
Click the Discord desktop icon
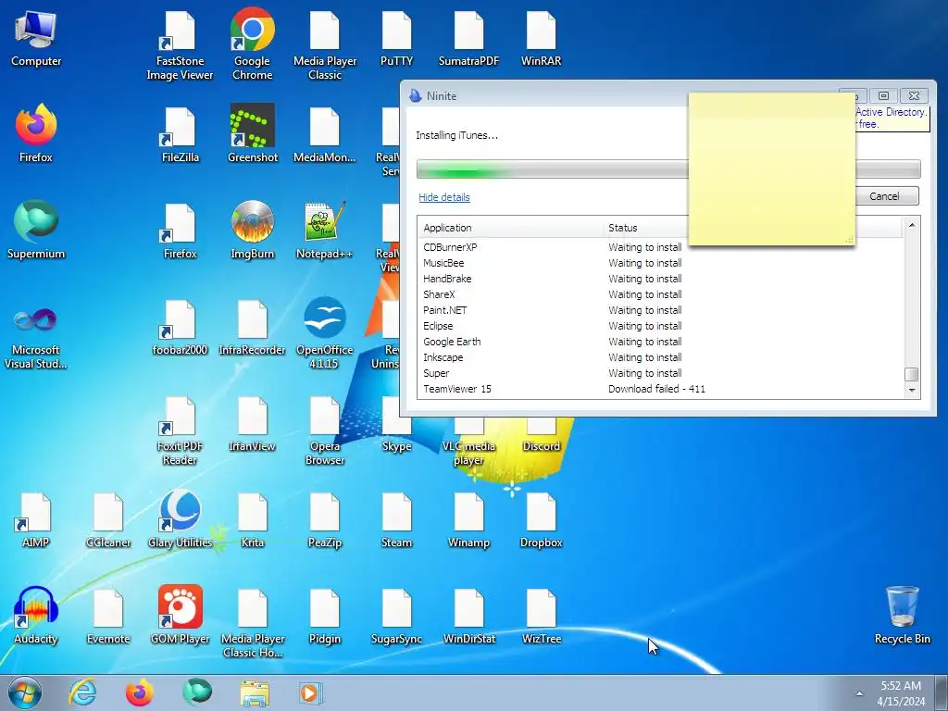(x=541, y=435)
